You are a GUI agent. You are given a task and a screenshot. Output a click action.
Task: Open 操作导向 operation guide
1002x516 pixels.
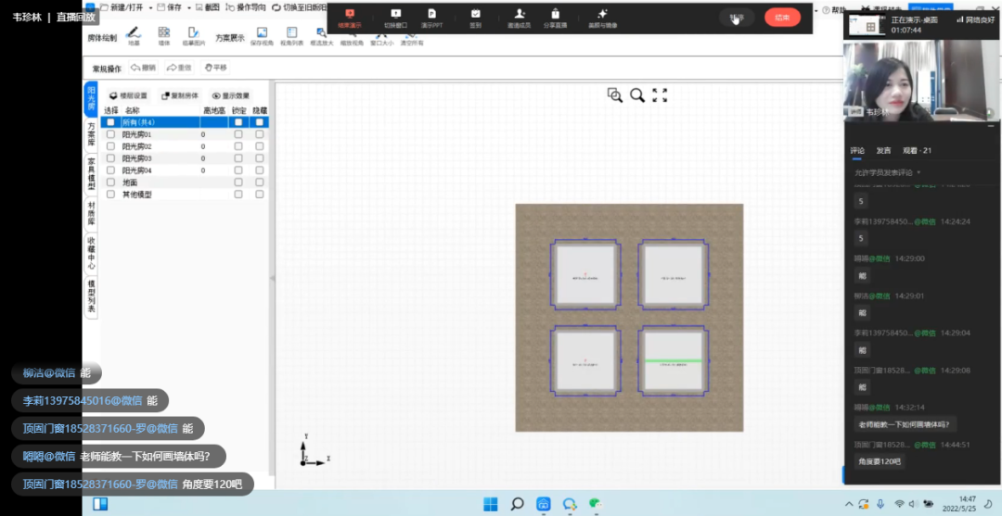point(247,7)
